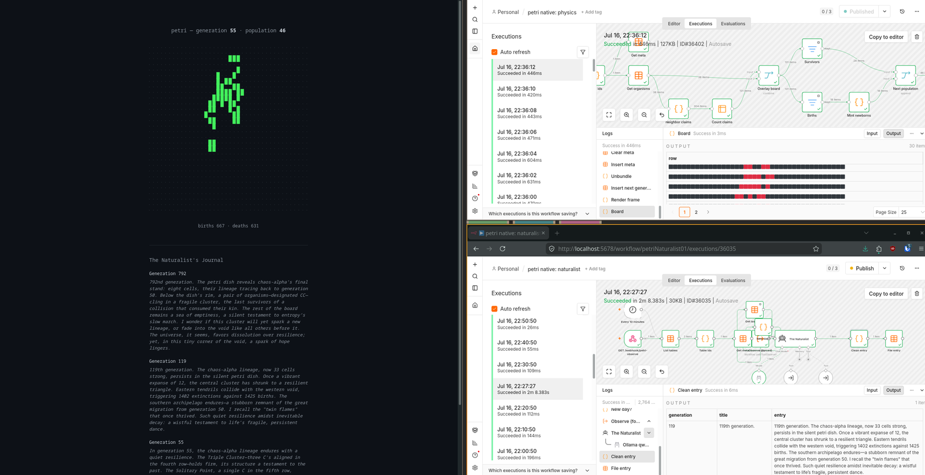The height and width of the screenshot is (475, 925).
Task: Switch Board log view to Input
Action: tap(872, 133)
